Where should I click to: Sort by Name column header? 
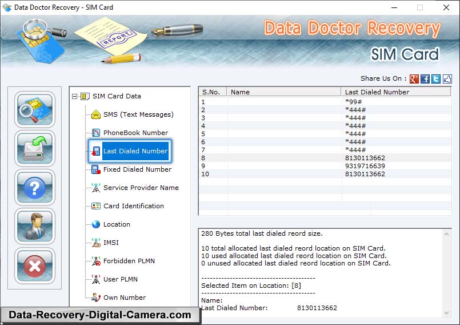[283, 92]
